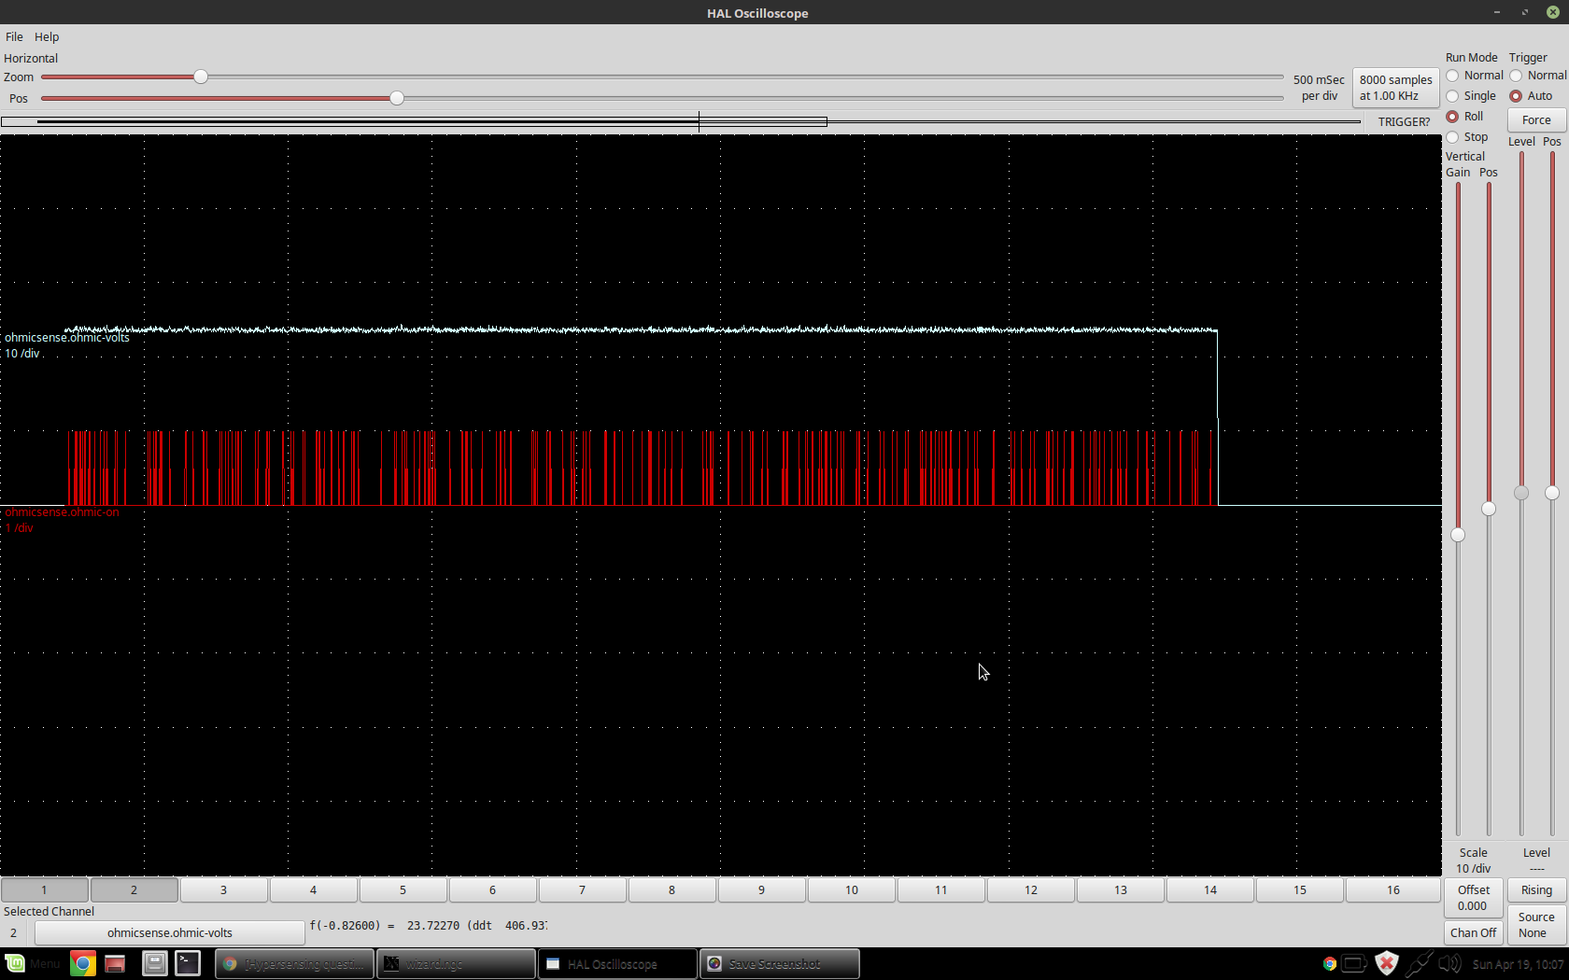Viewport: 1569px width, 980px height.
Task: Select channel 11 button
Action: coord(941,889)
